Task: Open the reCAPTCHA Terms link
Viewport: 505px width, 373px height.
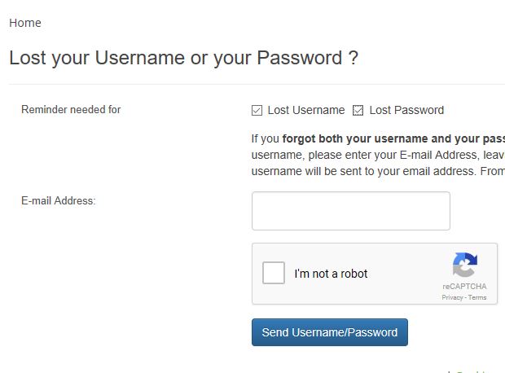Action: coord(477,297)
